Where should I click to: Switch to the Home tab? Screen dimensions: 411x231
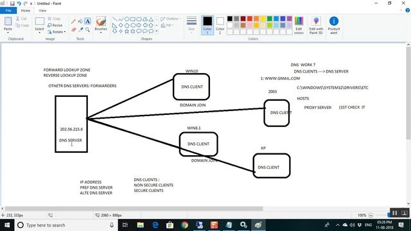tap(26, 10)
